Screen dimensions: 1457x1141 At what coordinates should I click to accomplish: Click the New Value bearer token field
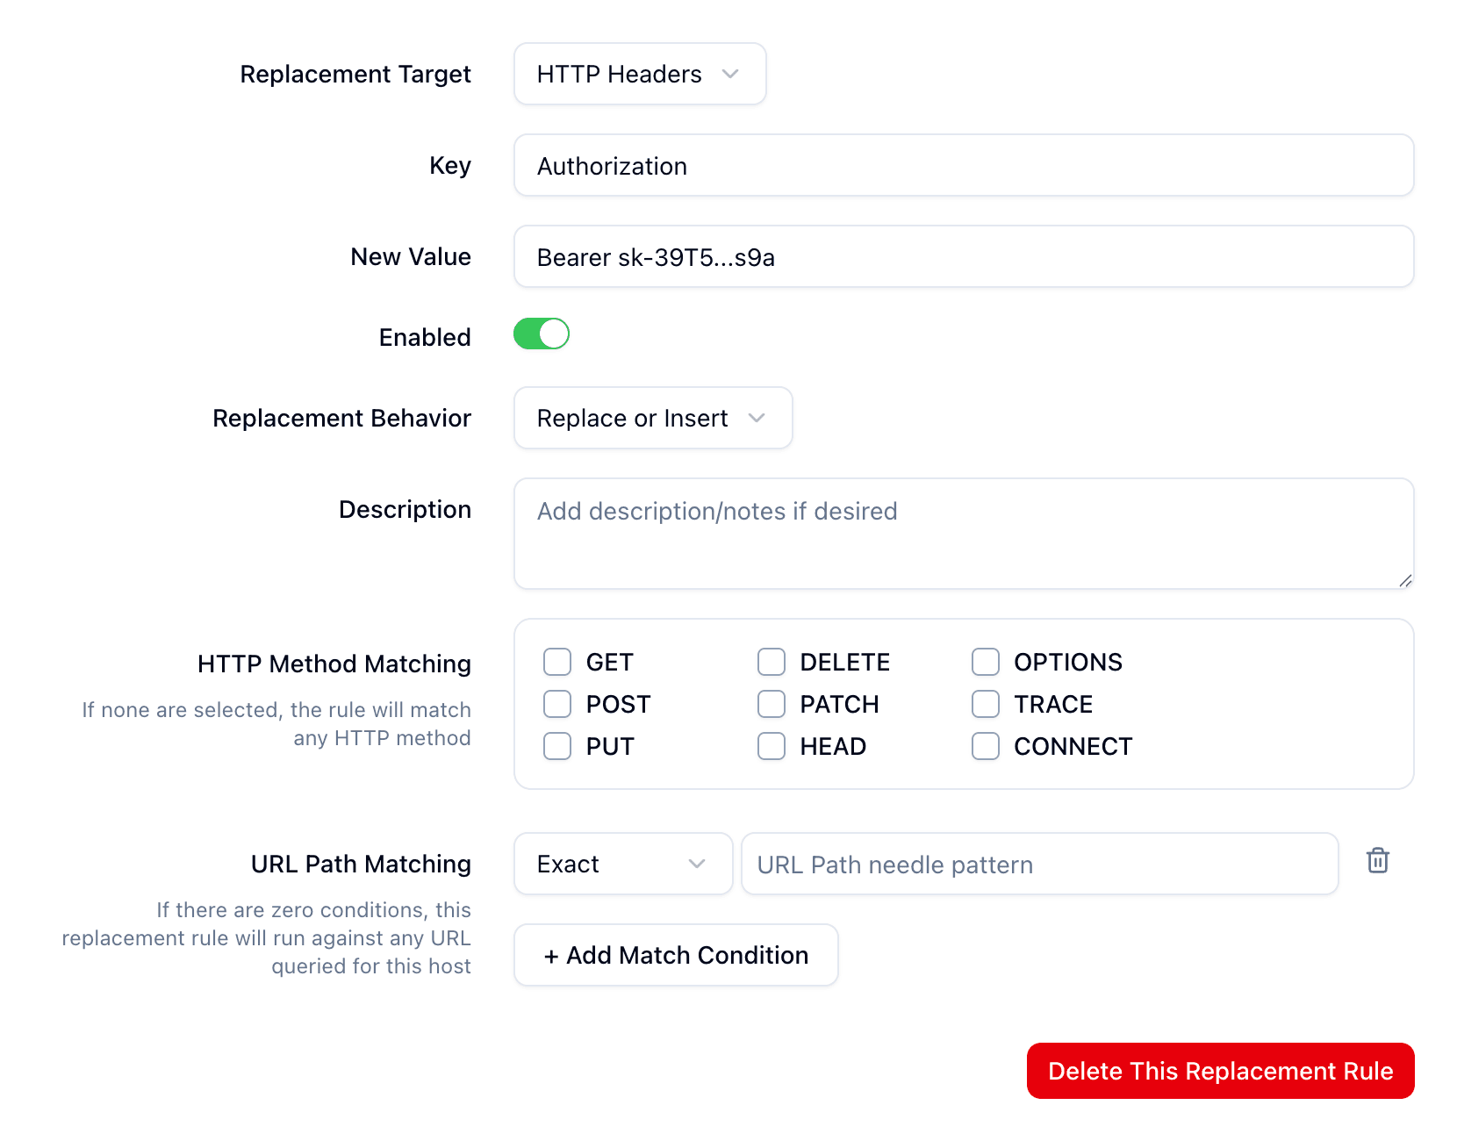[x=964, y=256]
